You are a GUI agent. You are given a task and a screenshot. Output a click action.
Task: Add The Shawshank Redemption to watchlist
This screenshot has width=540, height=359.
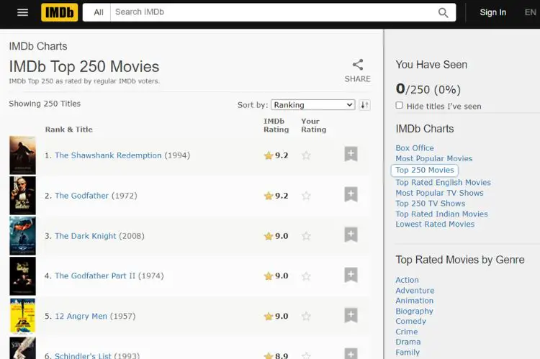(351, 154)
